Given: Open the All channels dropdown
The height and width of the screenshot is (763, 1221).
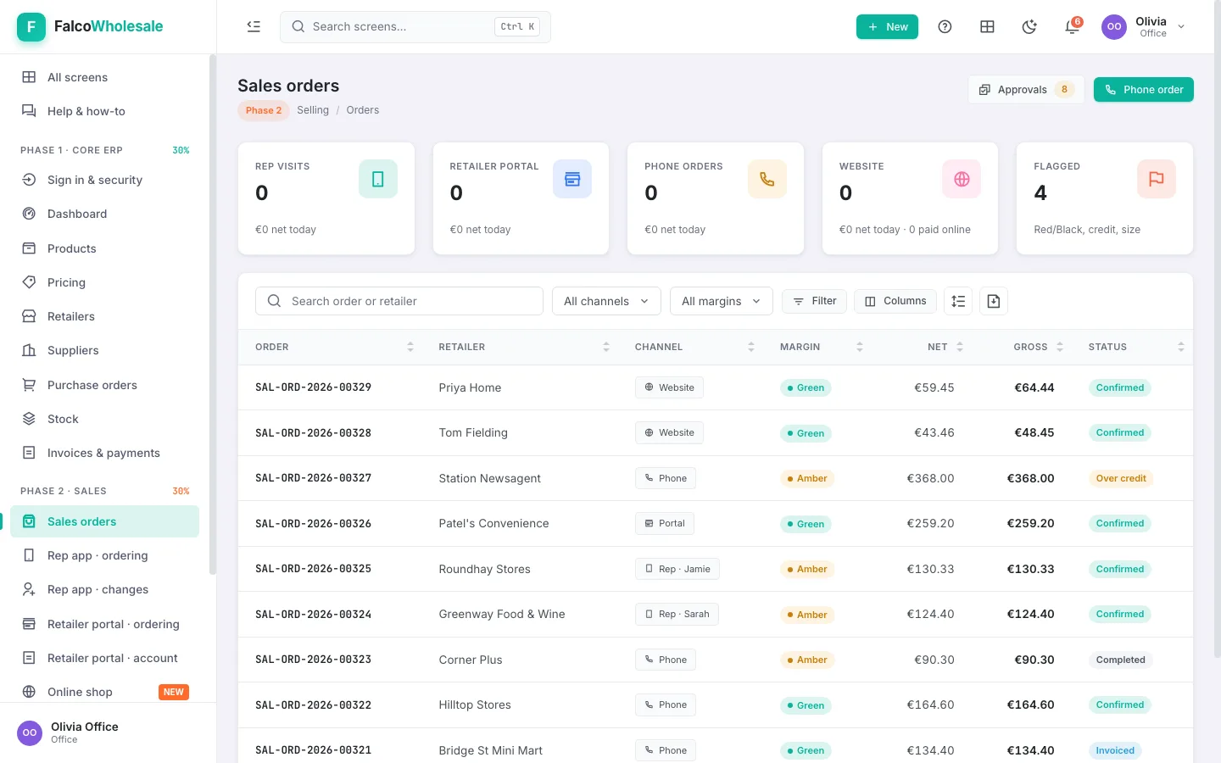Looking at the screenshot, I should coord(606,301).
